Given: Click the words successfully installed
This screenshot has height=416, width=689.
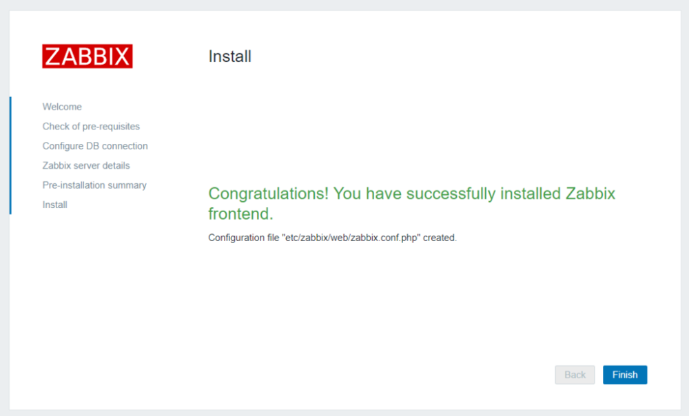Looking at the screenshot, I should (x=484, y=194).
